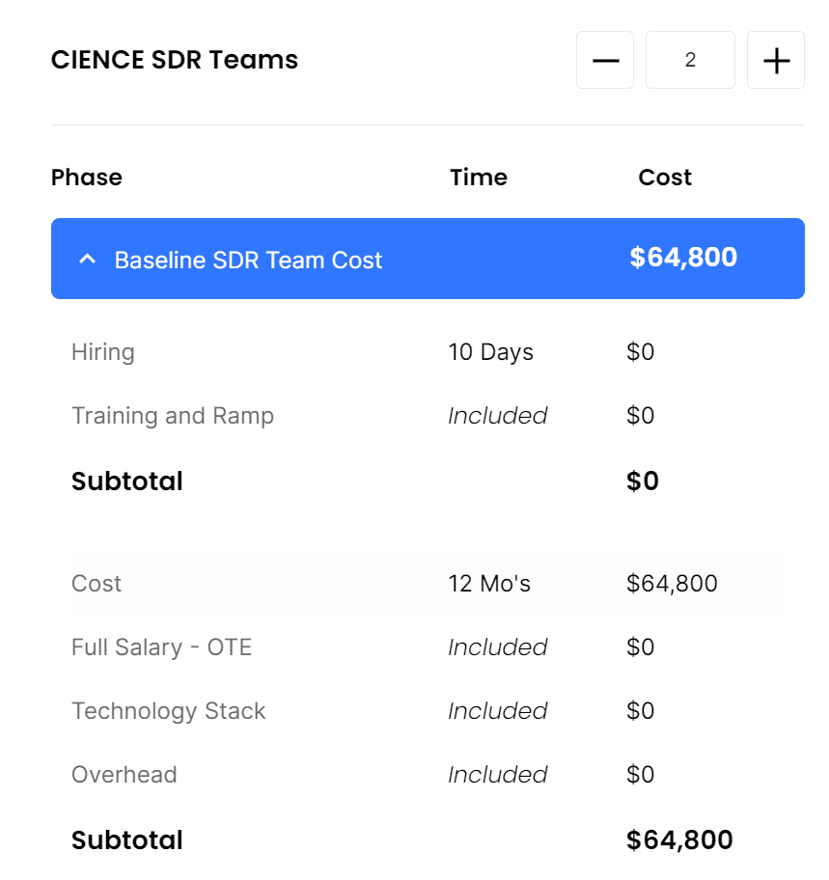Image resolution: width=829 pixels, height=880 pixels.
Task: Click the minus icon to decrease team count
Action: pos(604,60)
